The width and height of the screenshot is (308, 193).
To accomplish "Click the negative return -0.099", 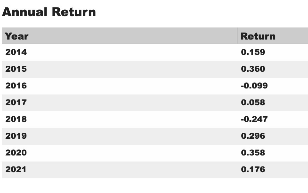I will [254, 86].
